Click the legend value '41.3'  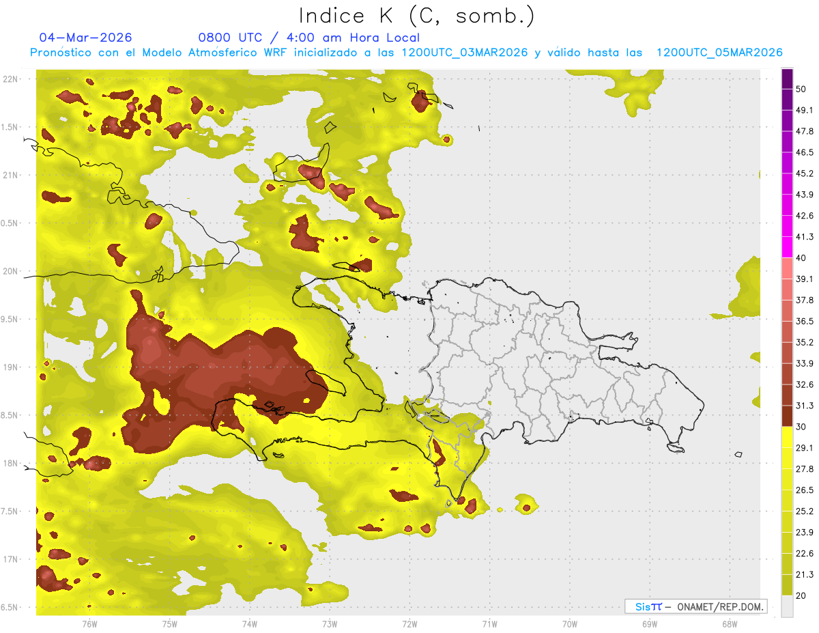(x=805, y=237)
